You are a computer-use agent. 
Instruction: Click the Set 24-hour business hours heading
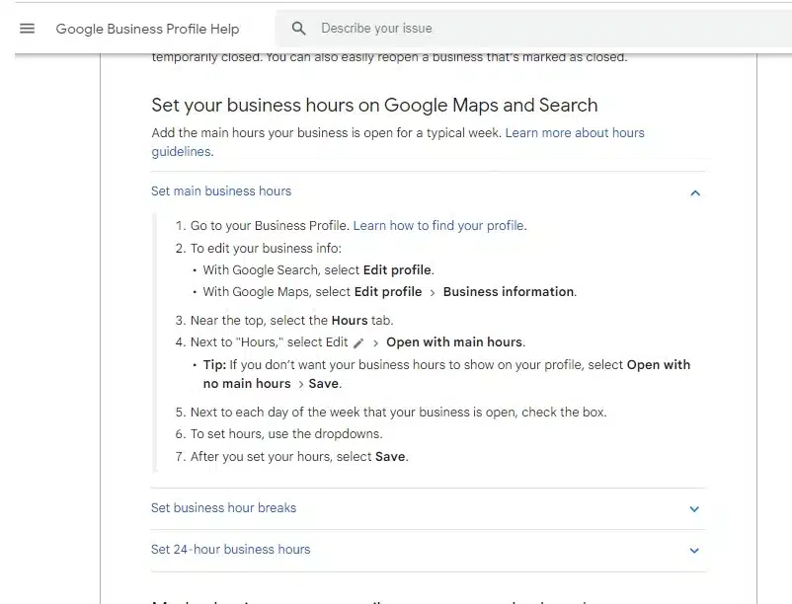click(x=231, y=549)
